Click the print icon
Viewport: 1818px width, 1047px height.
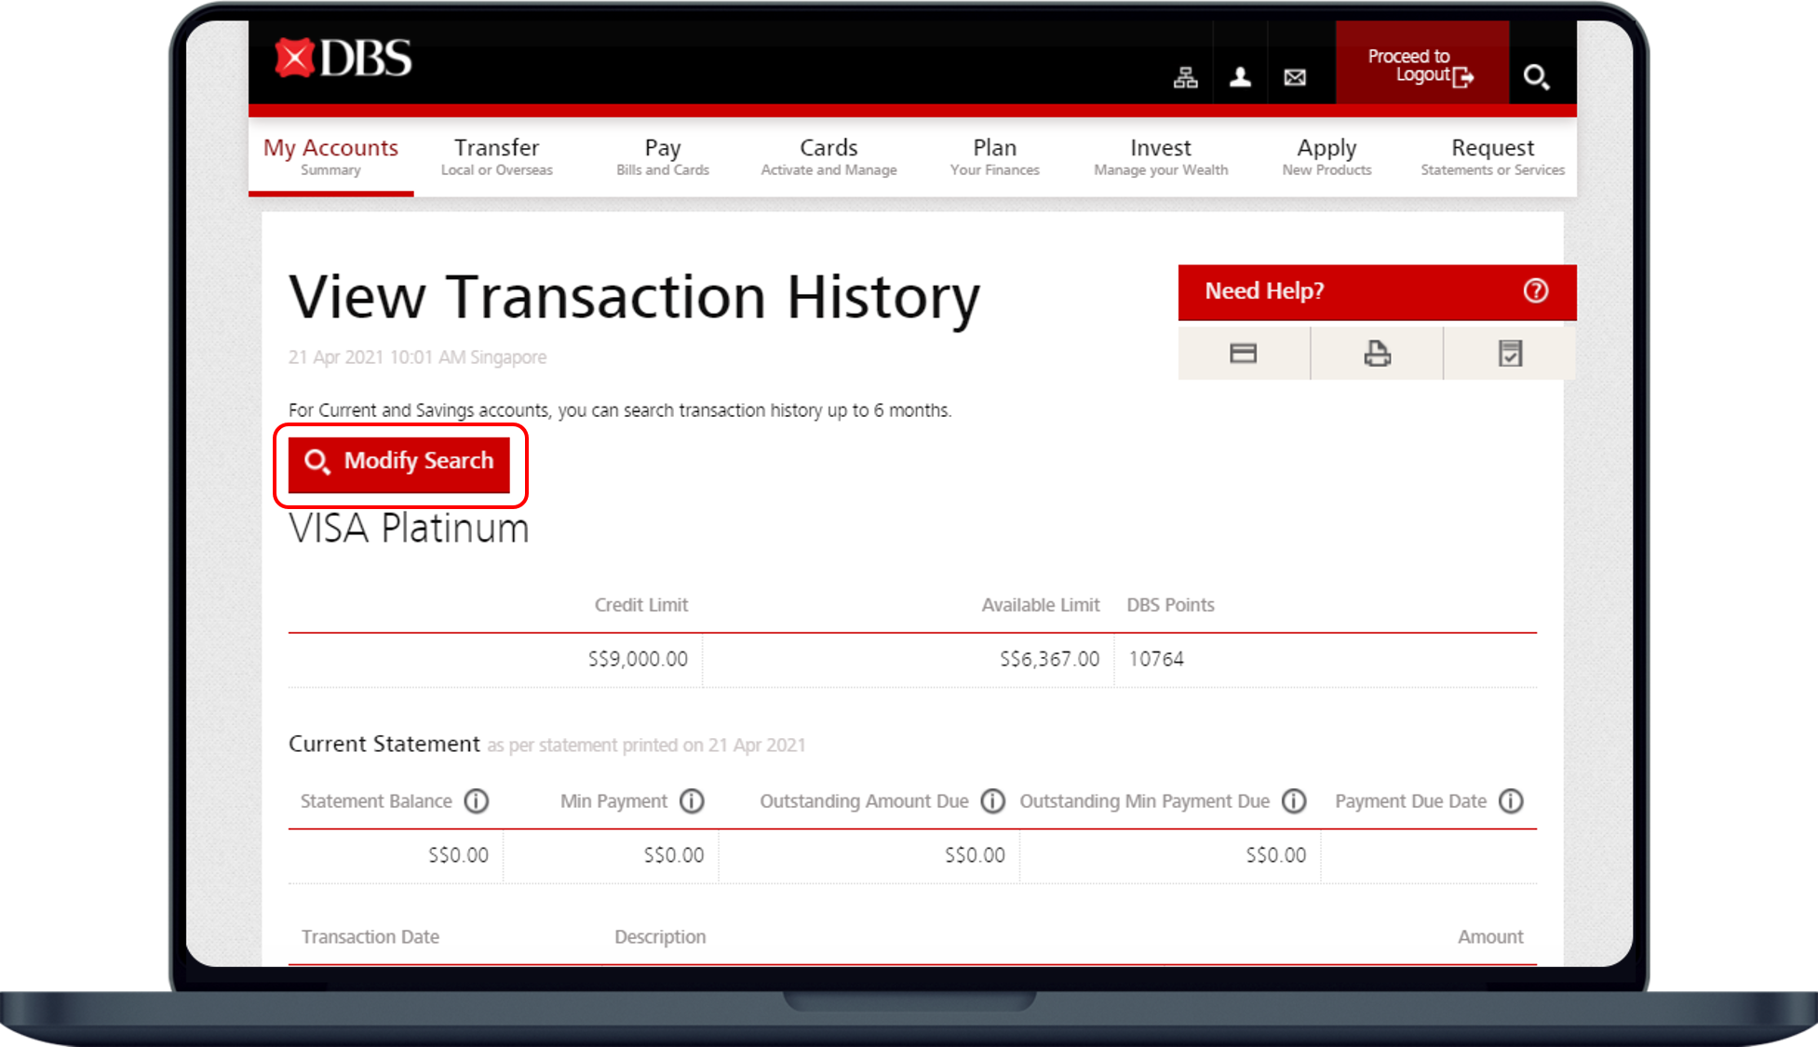click(x=1377, y=353)
